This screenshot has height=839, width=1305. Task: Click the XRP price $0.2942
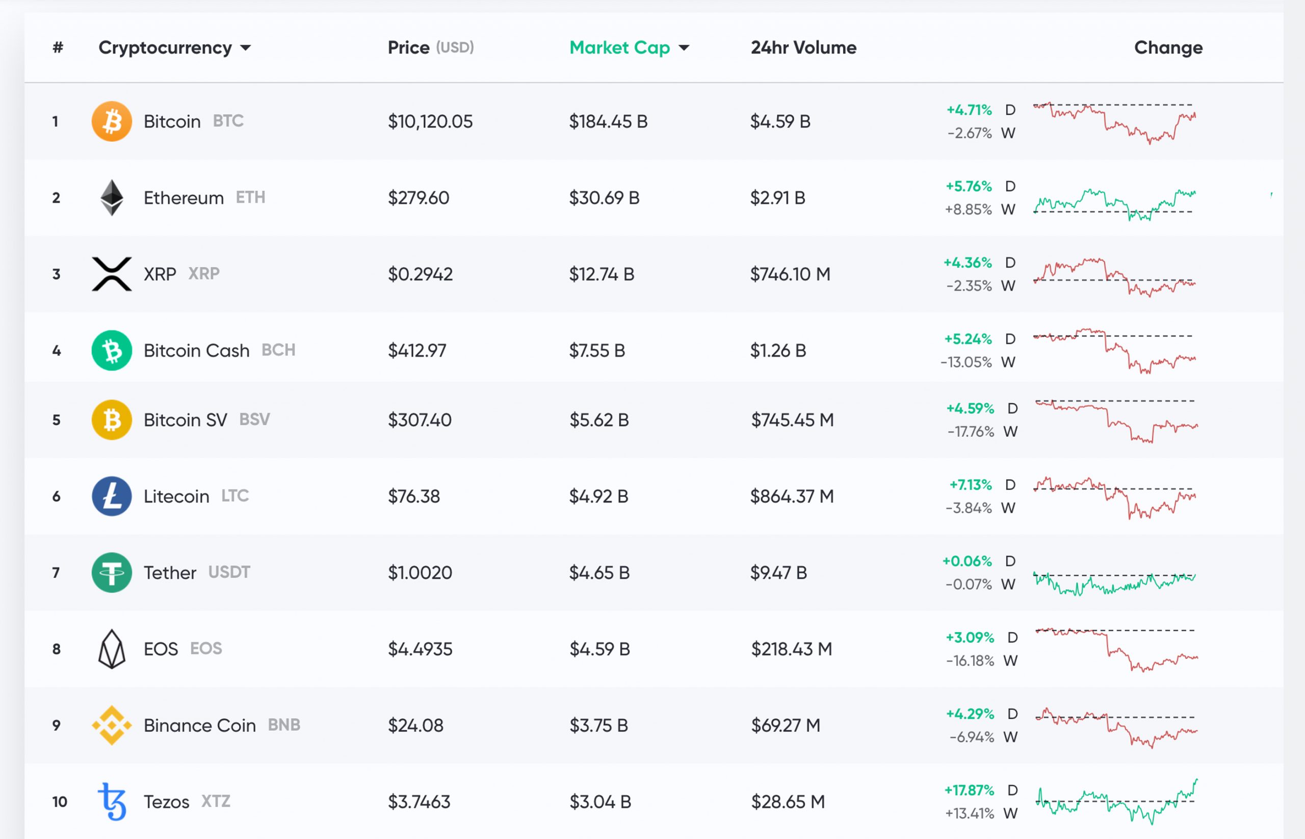pos(420,274)
